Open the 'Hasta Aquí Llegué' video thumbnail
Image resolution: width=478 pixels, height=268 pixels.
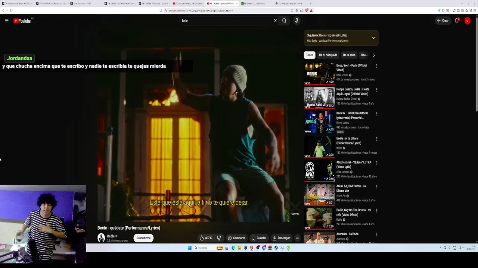319,98
